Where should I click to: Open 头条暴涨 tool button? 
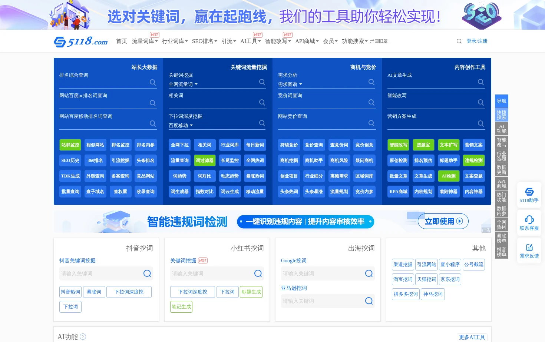(x=314, y=192)
